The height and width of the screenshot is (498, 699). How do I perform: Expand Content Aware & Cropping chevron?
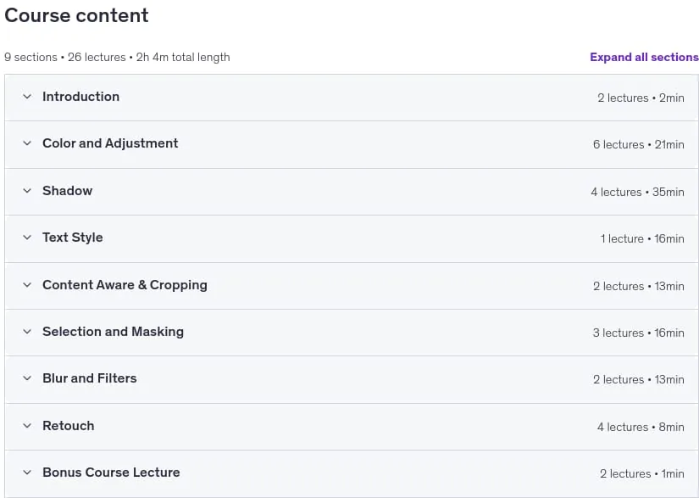pos(27,285)
